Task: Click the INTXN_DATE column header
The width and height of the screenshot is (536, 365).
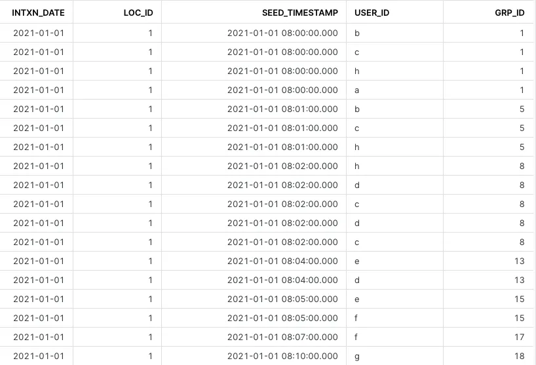Action: click(38, 13)
